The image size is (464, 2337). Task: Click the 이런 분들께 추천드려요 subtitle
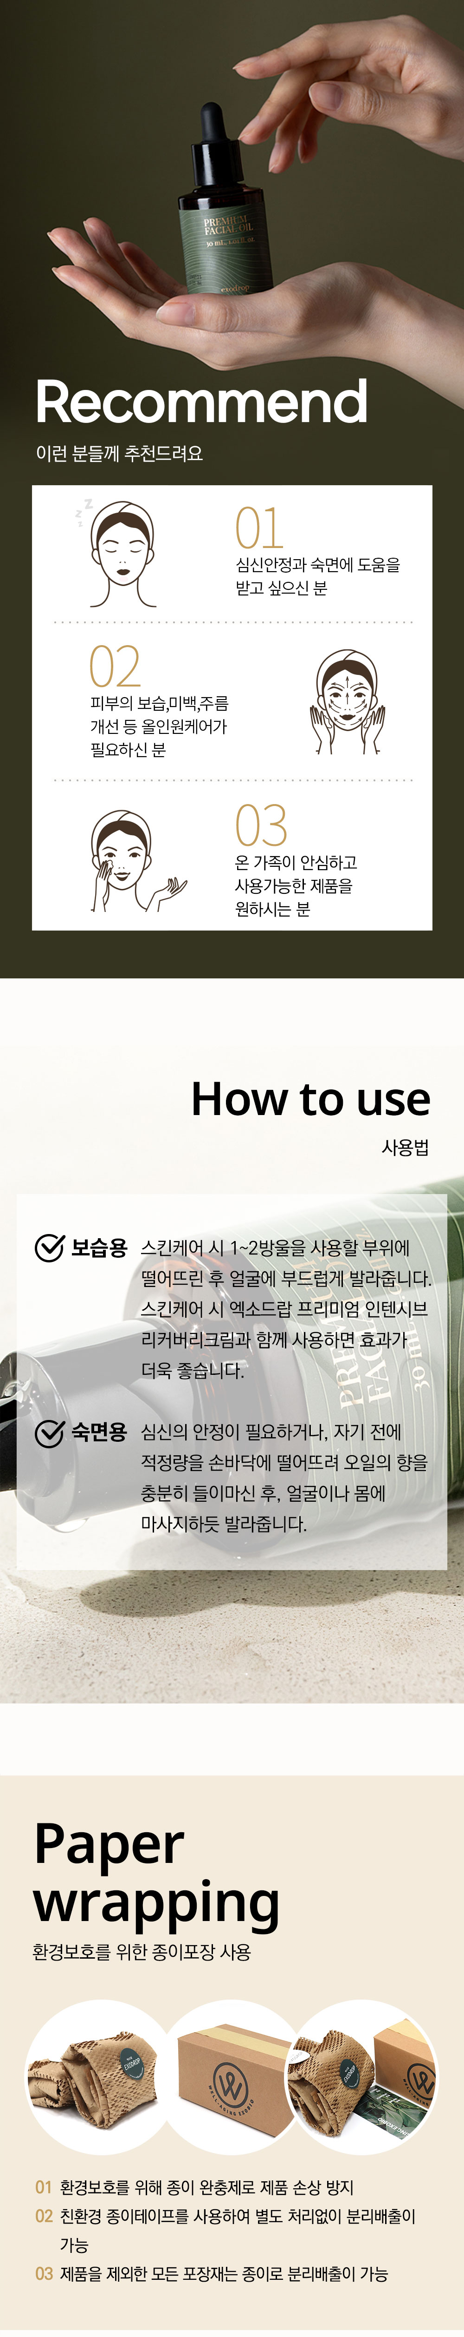point(119,453)
